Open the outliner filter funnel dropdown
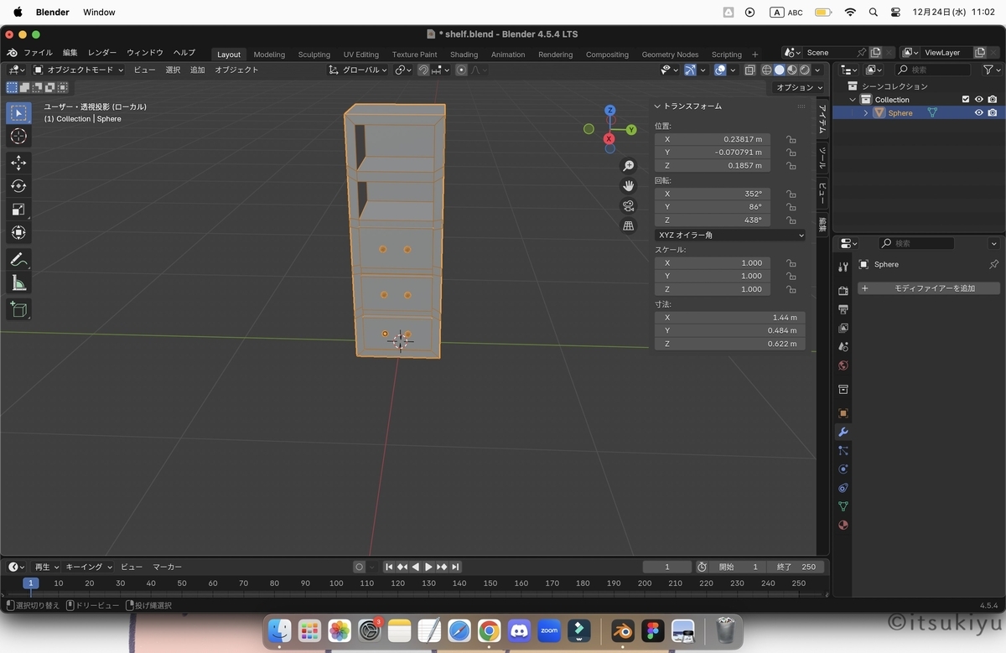1006x653 pixels. [x=991, y=70]
